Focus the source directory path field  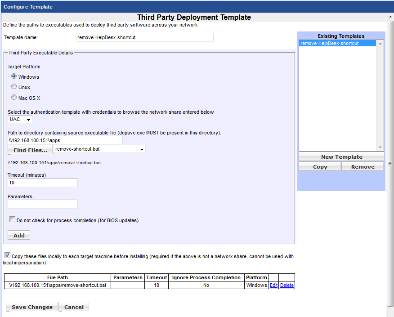point(65,140)
